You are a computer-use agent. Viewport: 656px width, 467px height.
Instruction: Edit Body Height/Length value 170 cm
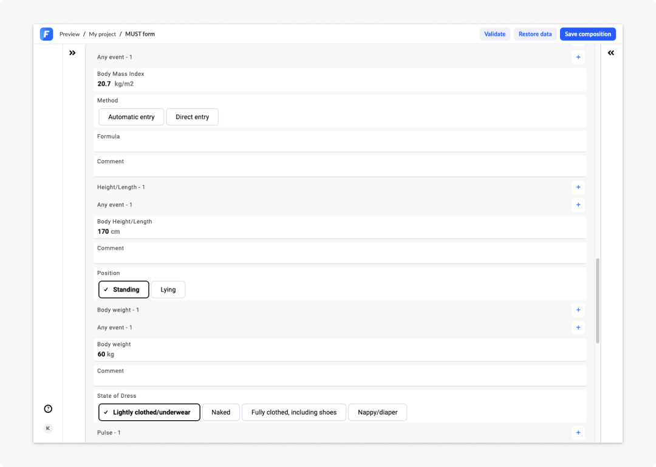pos(109,231)
